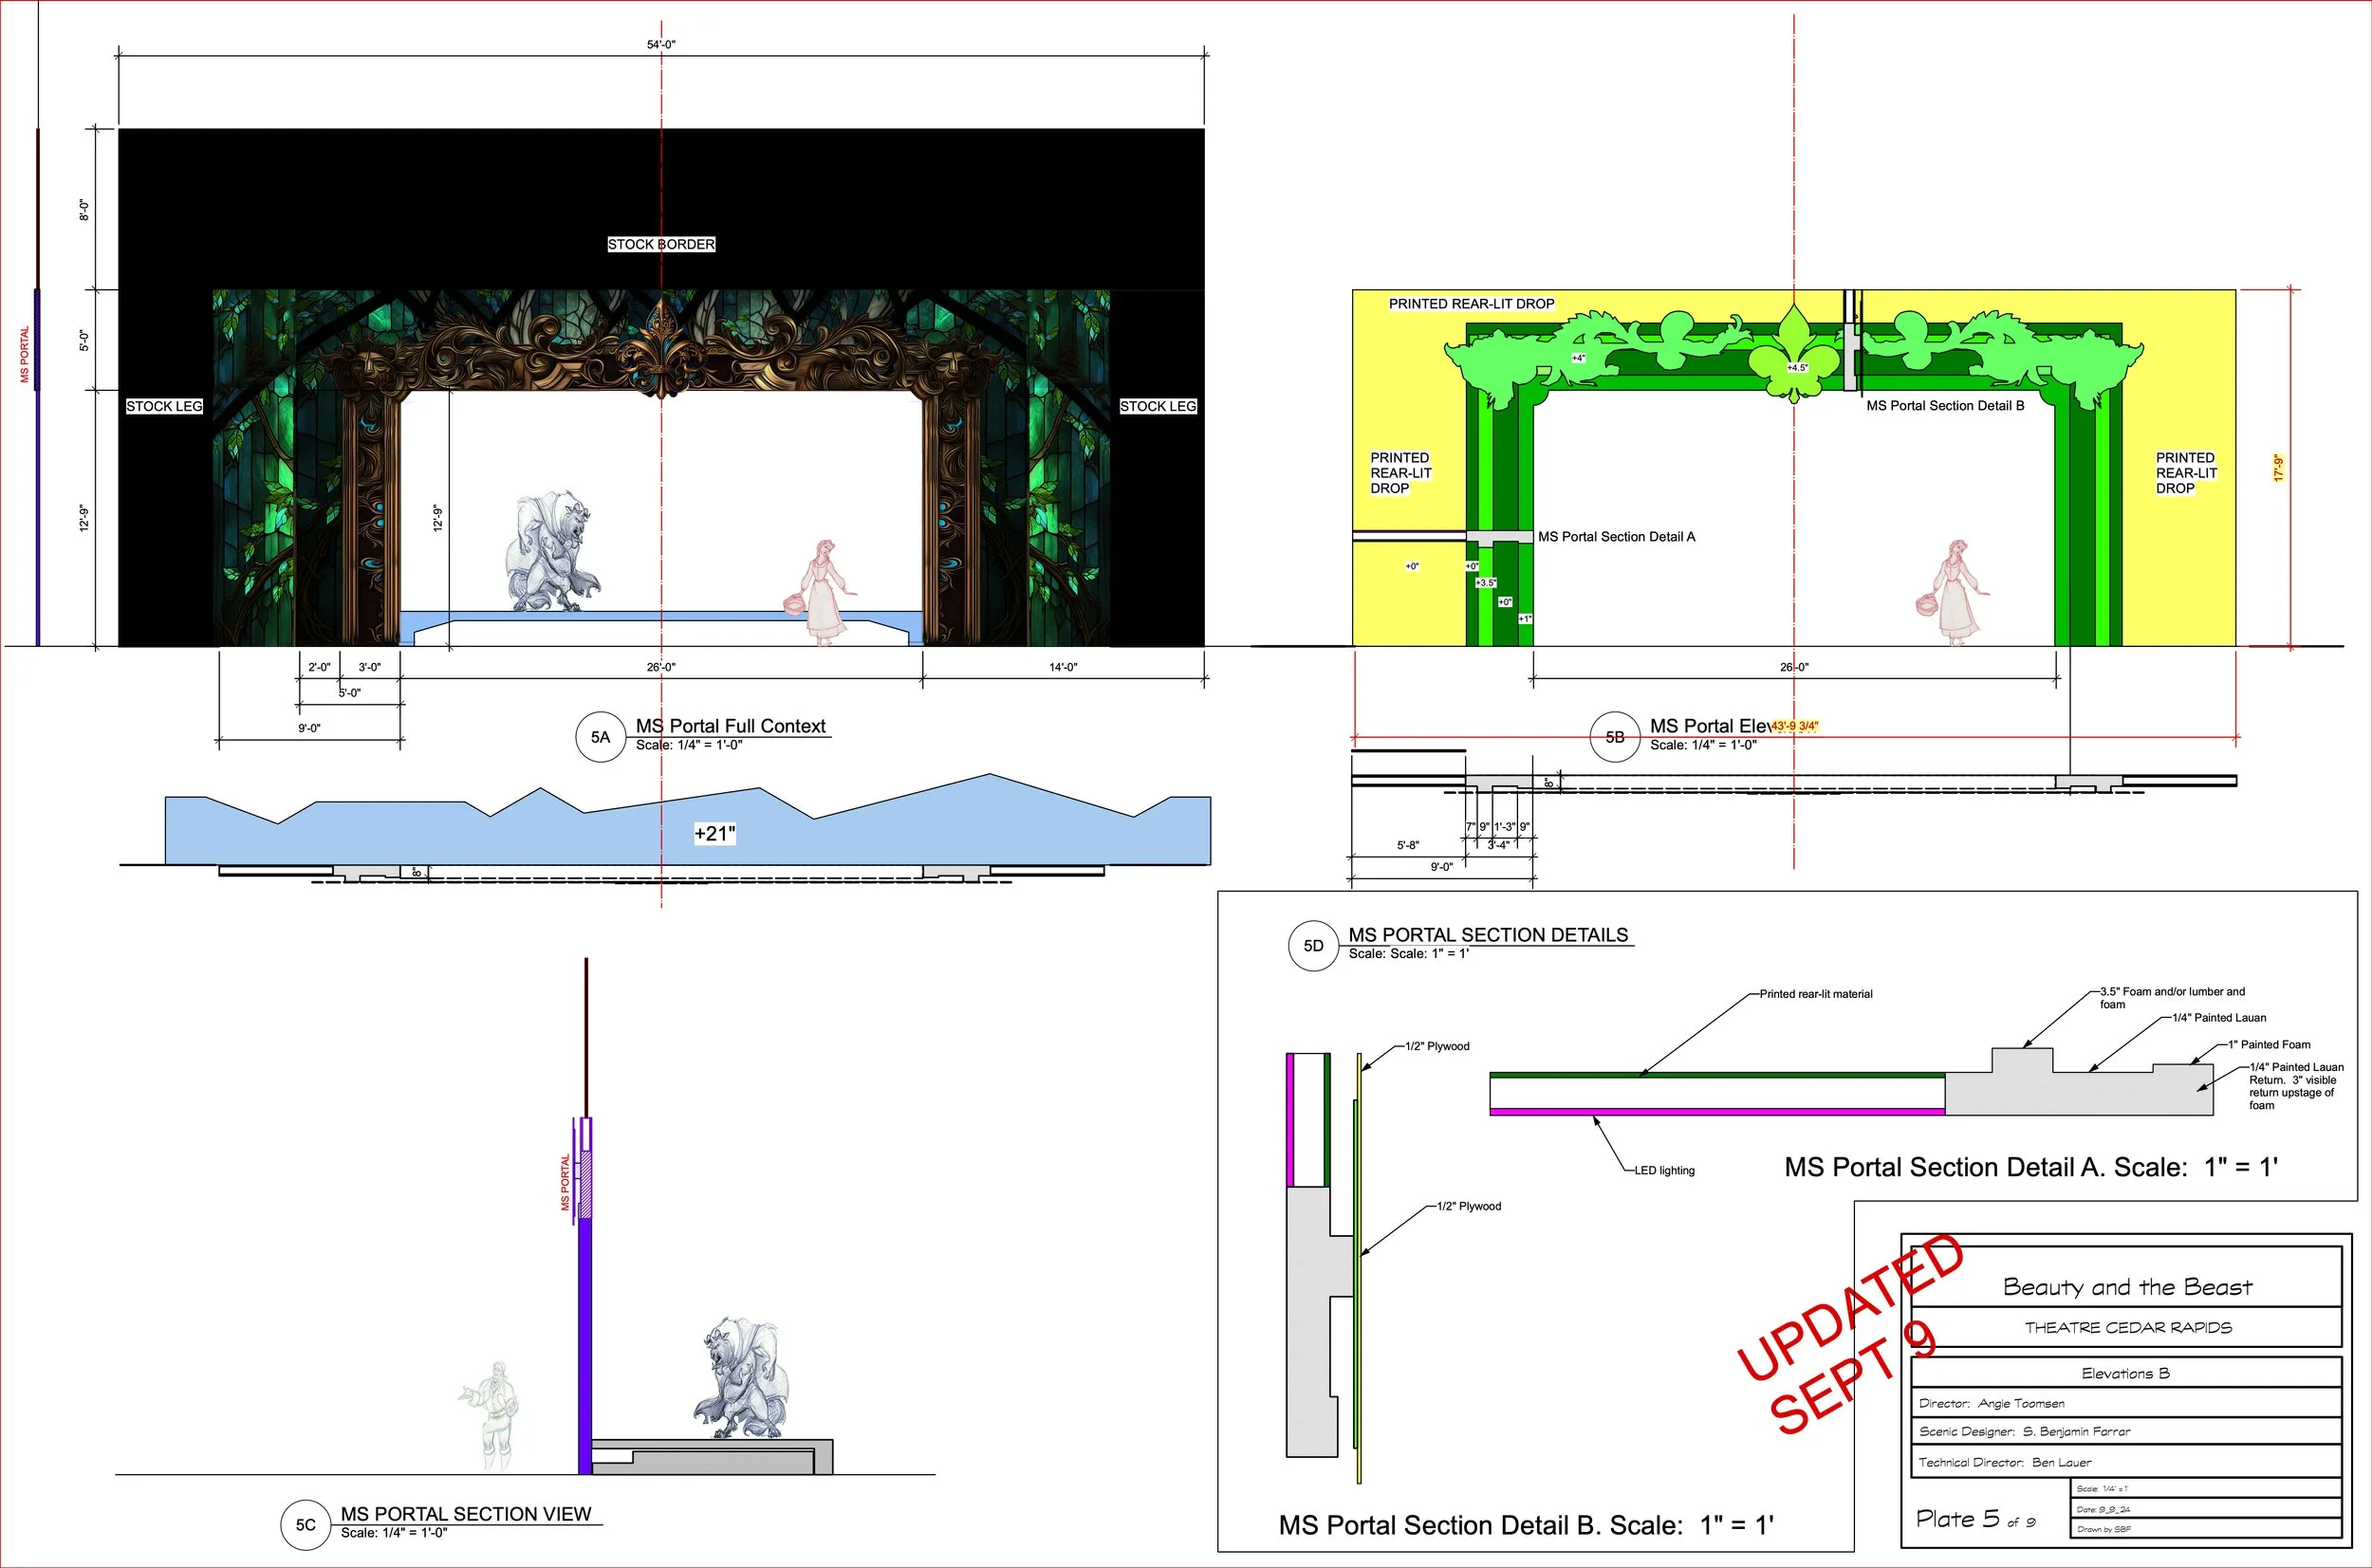Select the highlighted 43'-9 3/4" dimension
The width and height of the screenshot is (2372, 1568).
[x=1794, y=726]
